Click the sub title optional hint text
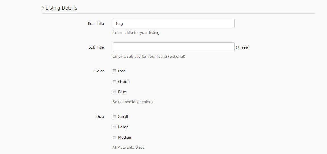This screenshot has width=327, height=154. (149, 57)
